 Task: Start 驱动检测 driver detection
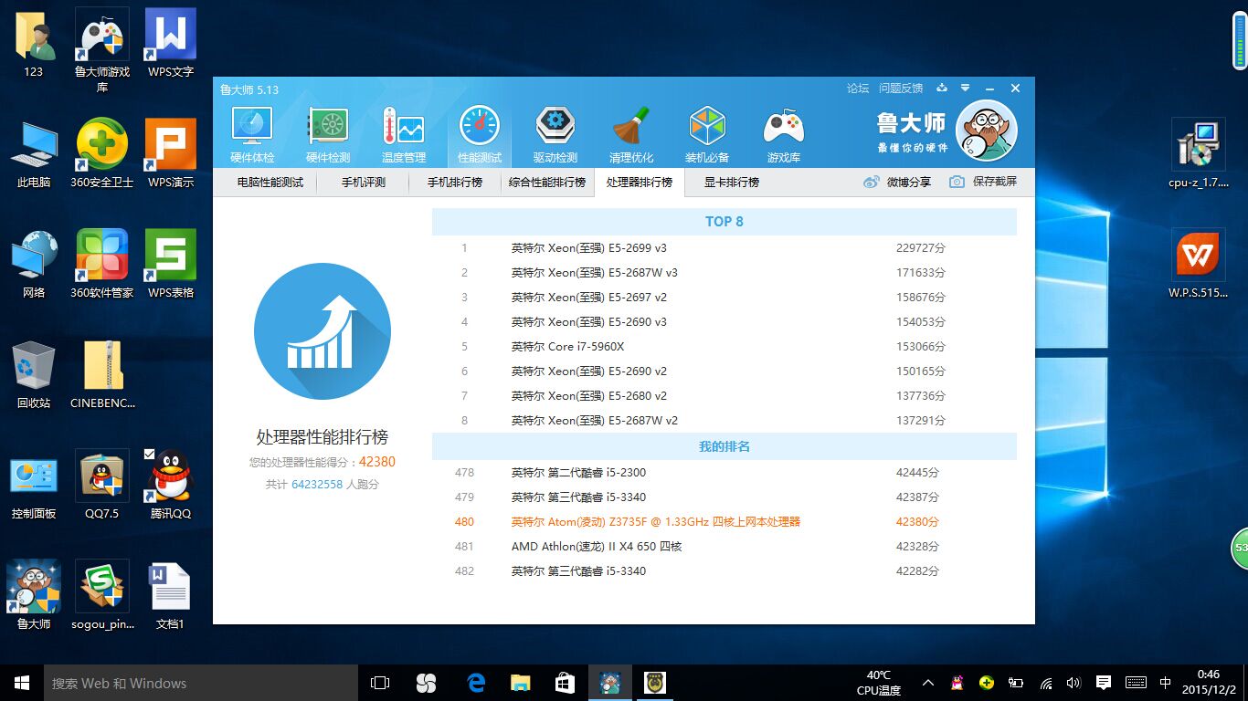point(555,132)
